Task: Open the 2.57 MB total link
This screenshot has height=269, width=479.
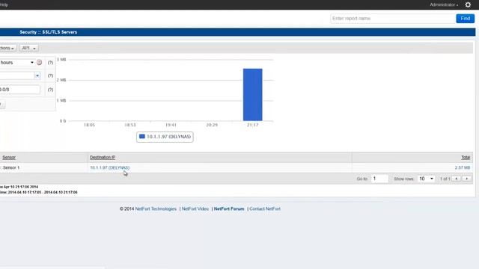Action: tap(463, 167)
